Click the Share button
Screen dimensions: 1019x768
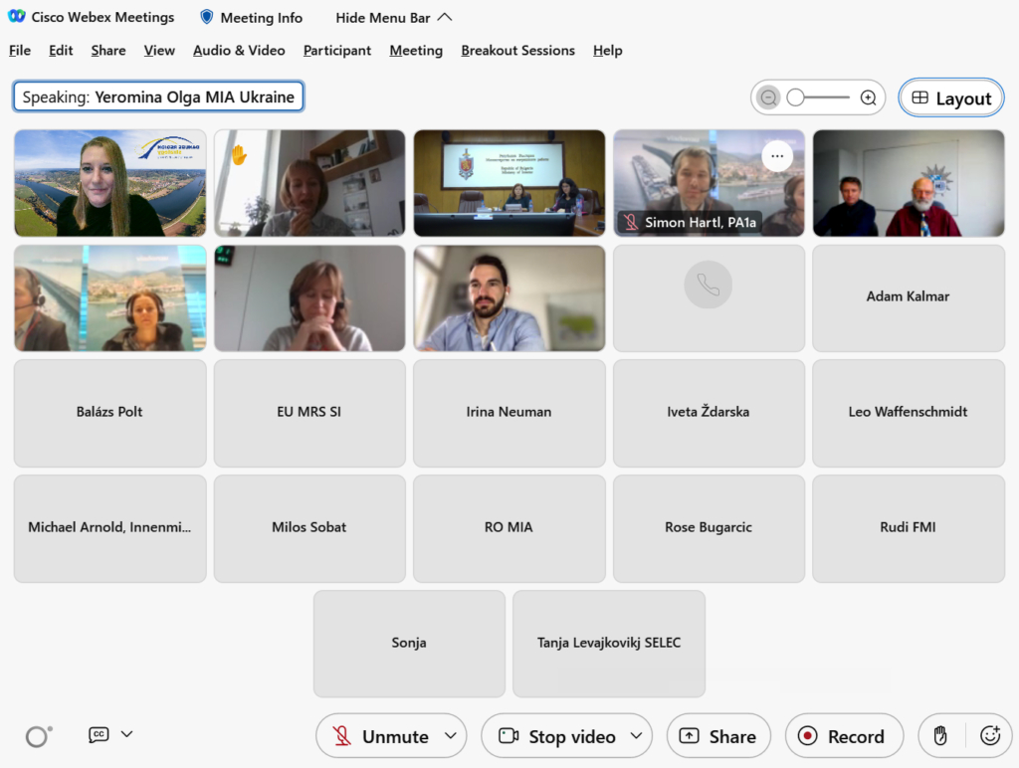[x=718, y=736]
